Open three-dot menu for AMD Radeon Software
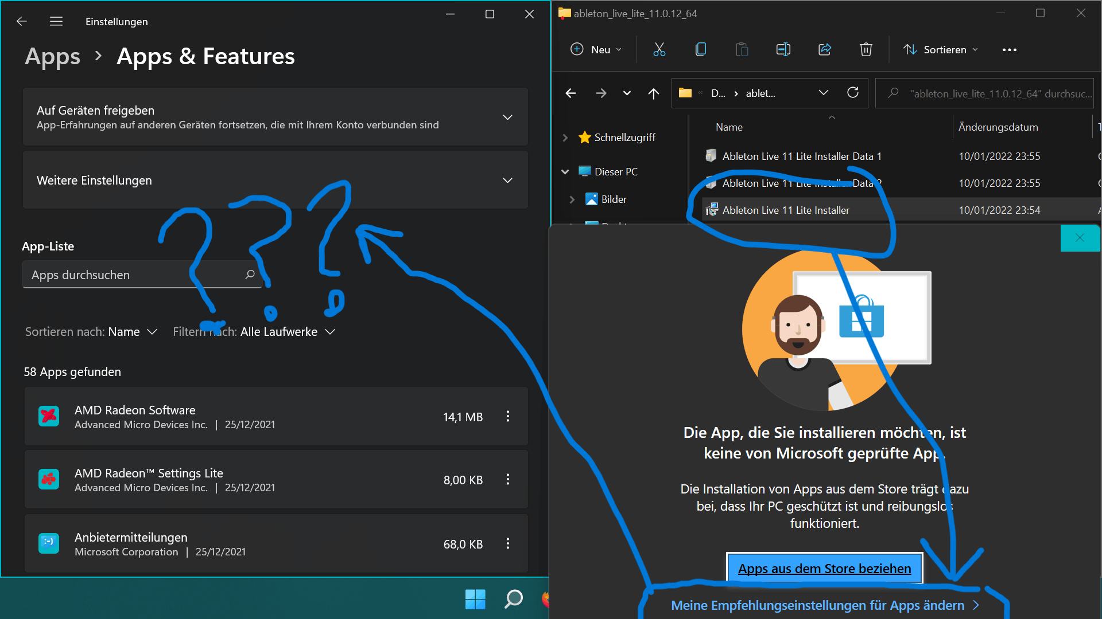This screenshot has width=1102, height=619. pyautogui.click(x=507, y=417)
